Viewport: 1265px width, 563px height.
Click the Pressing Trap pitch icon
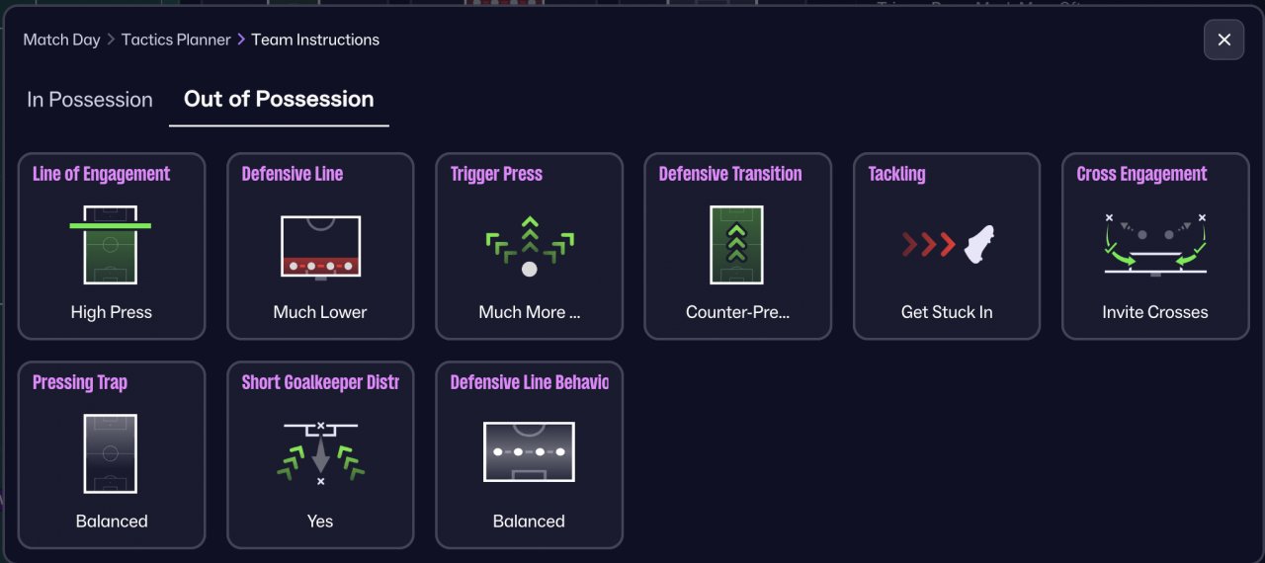[x=111, y=453]
